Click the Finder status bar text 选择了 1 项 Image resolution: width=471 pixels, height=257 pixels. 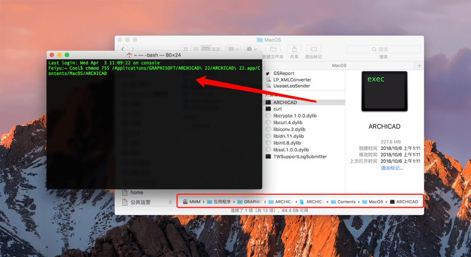[x=269, y=211]
